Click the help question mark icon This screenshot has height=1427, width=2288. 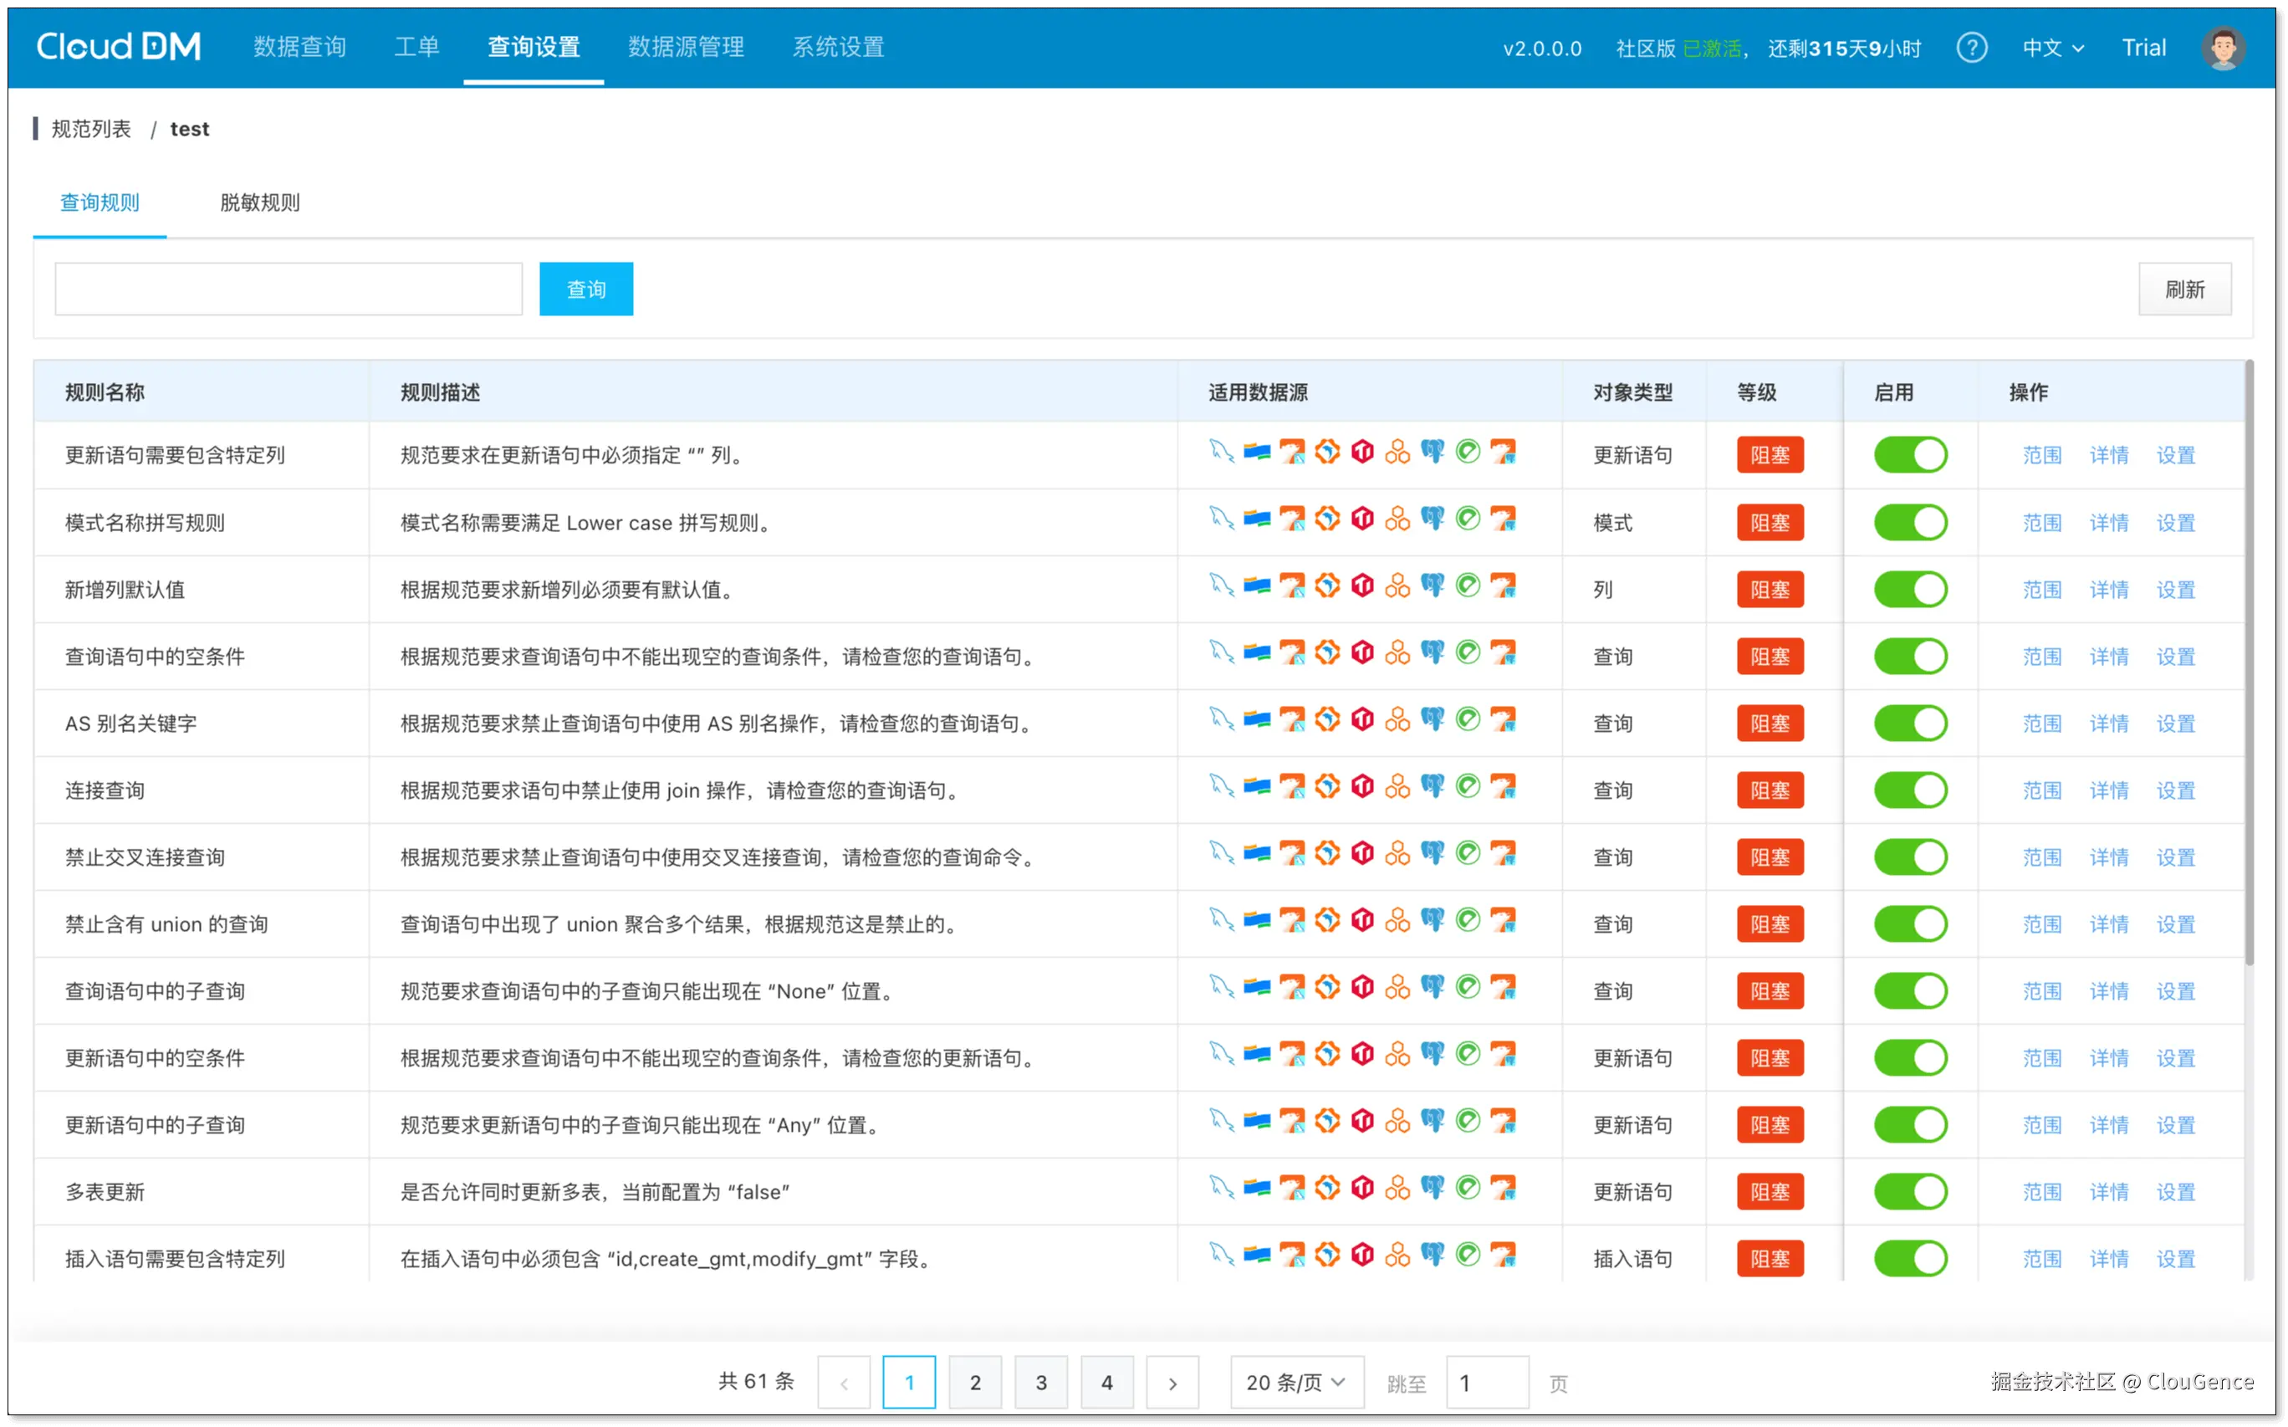click(1971, 47)
